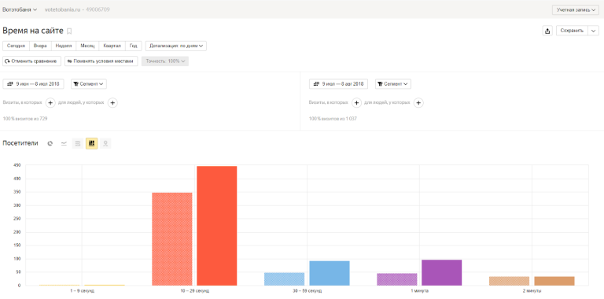Screen dimensions: 604x299
Task: Open date range 9 июн — 8 июл 2018
Action: [34, 83]
